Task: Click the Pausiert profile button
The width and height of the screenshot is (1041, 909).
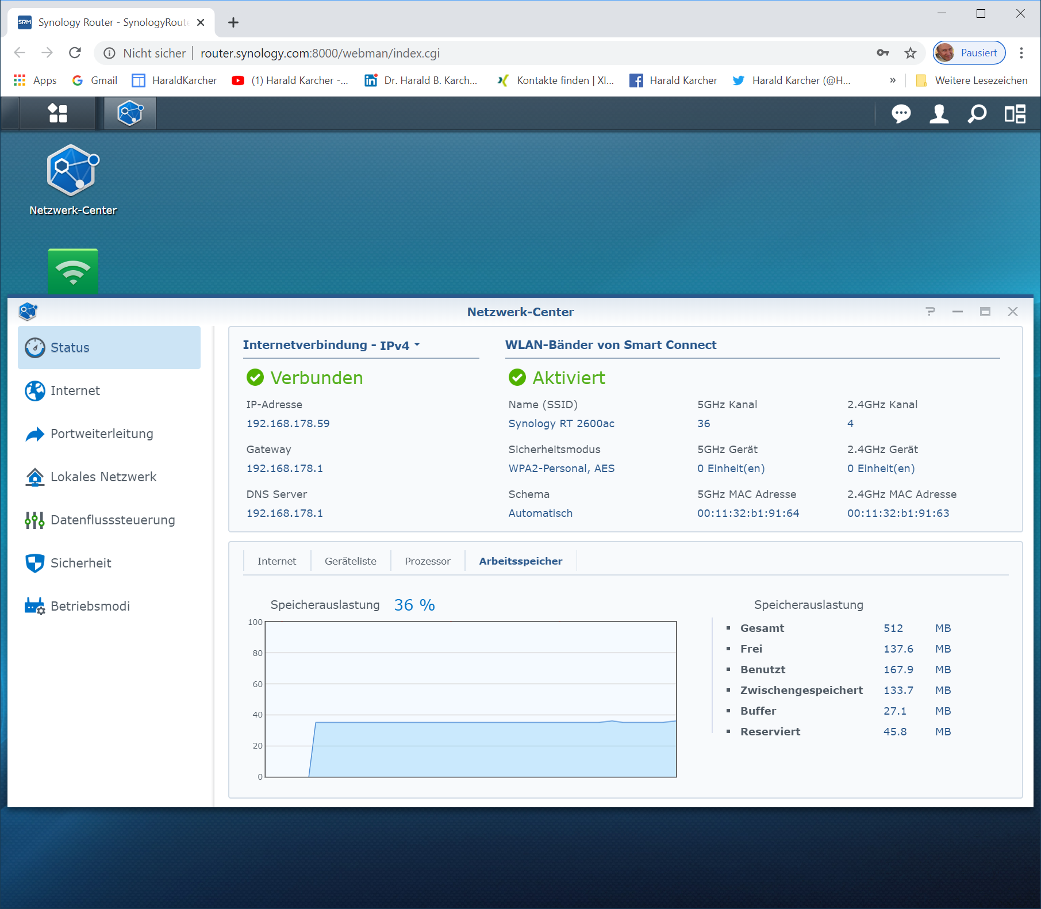Action: (969, 53)
